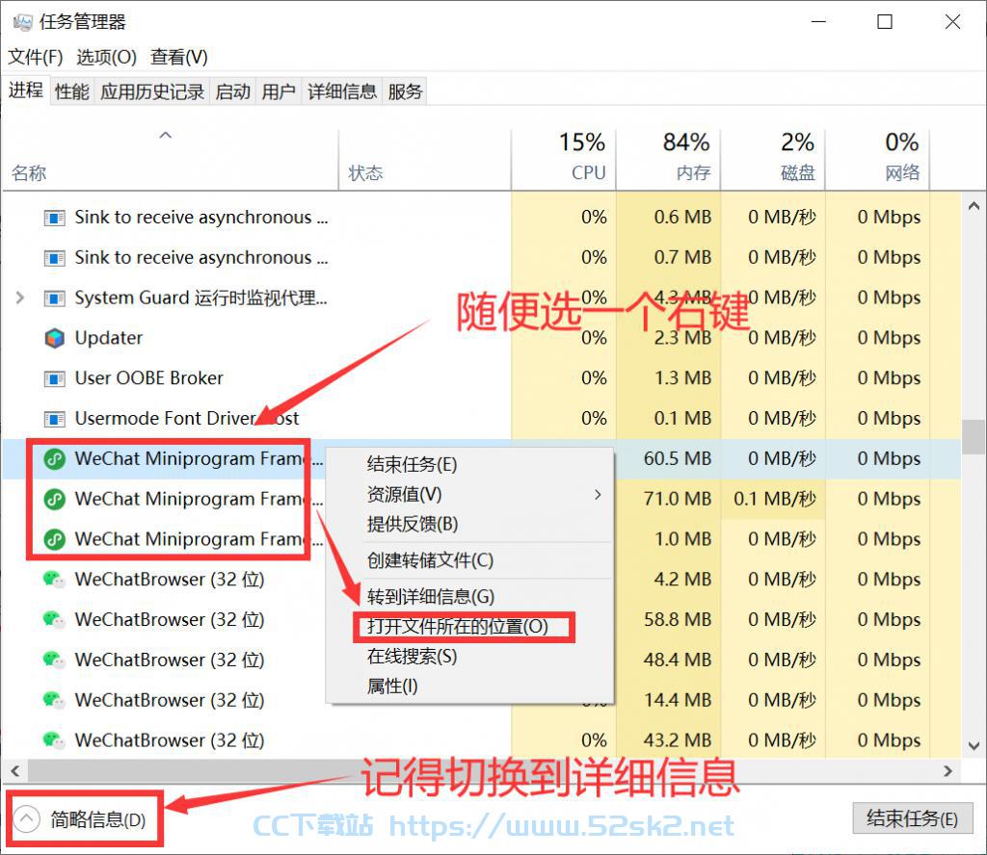Select the User OOBE Broker process name
The image size is (987, 855).
pos(149,378)
